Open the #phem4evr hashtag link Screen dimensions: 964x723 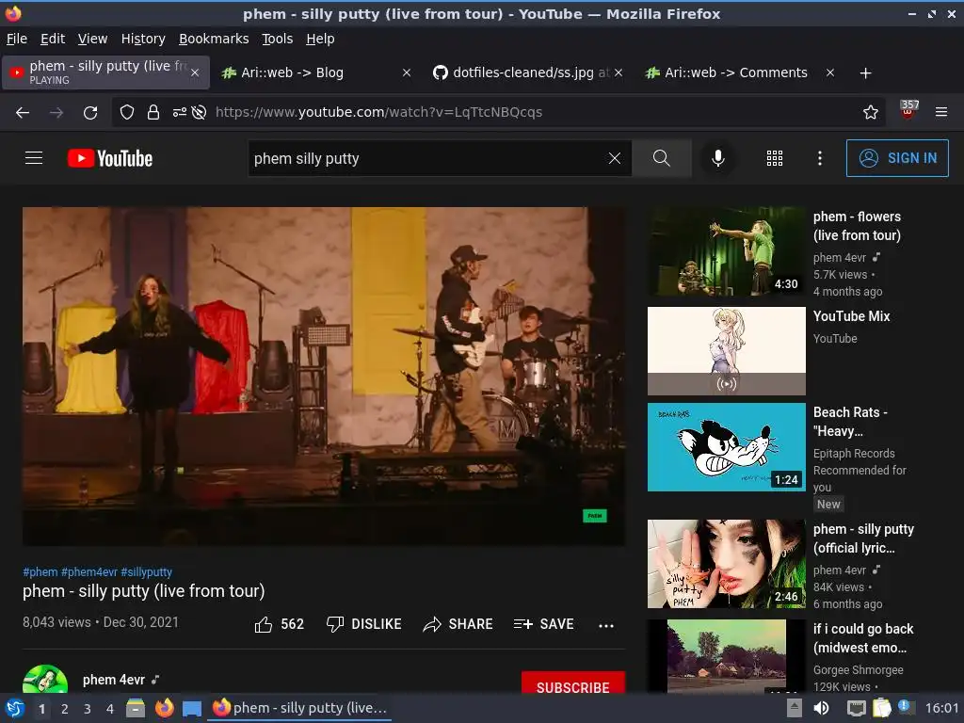89,571
